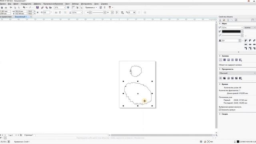Toggle the lock ratio button in property bar
The height and width of the screenshot is (144, 256).
(x=38, y=12)
